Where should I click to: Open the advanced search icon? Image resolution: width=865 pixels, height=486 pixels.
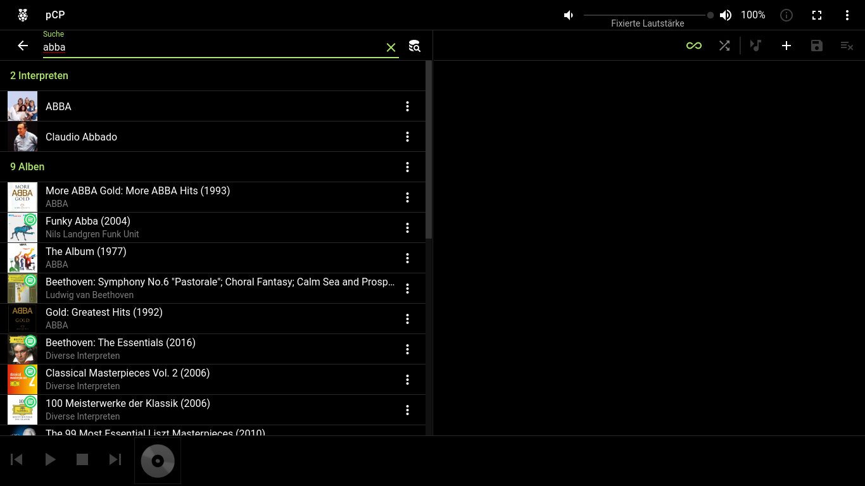point(414,46)
